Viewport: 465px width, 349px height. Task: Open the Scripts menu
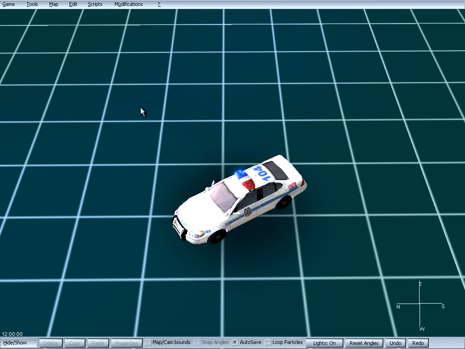point(95,4)
